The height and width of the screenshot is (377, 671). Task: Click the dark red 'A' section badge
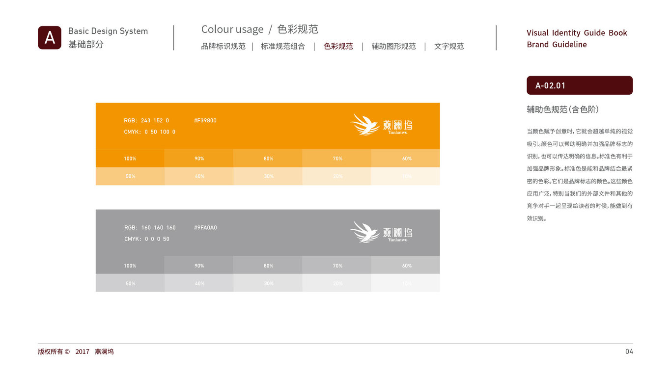click(50, 38)
